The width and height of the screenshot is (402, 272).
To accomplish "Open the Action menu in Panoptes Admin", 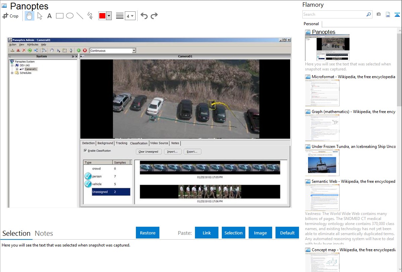I will pyautogui.click(x=13, y=45).
